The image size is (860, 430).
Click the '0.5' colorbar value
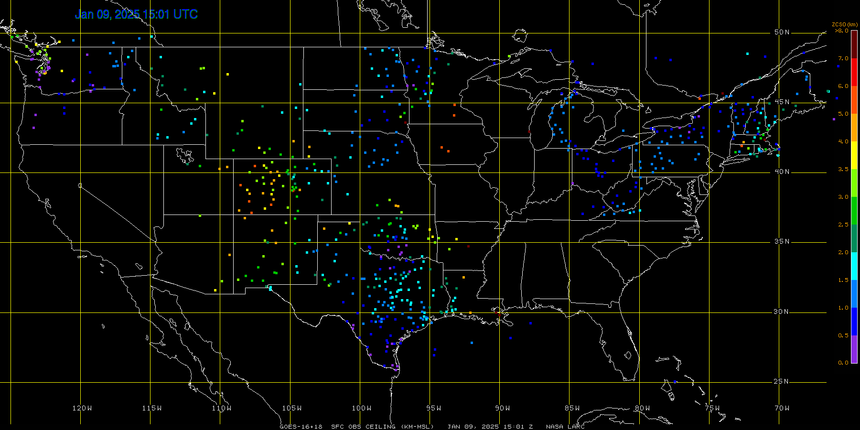coord(843,335)
